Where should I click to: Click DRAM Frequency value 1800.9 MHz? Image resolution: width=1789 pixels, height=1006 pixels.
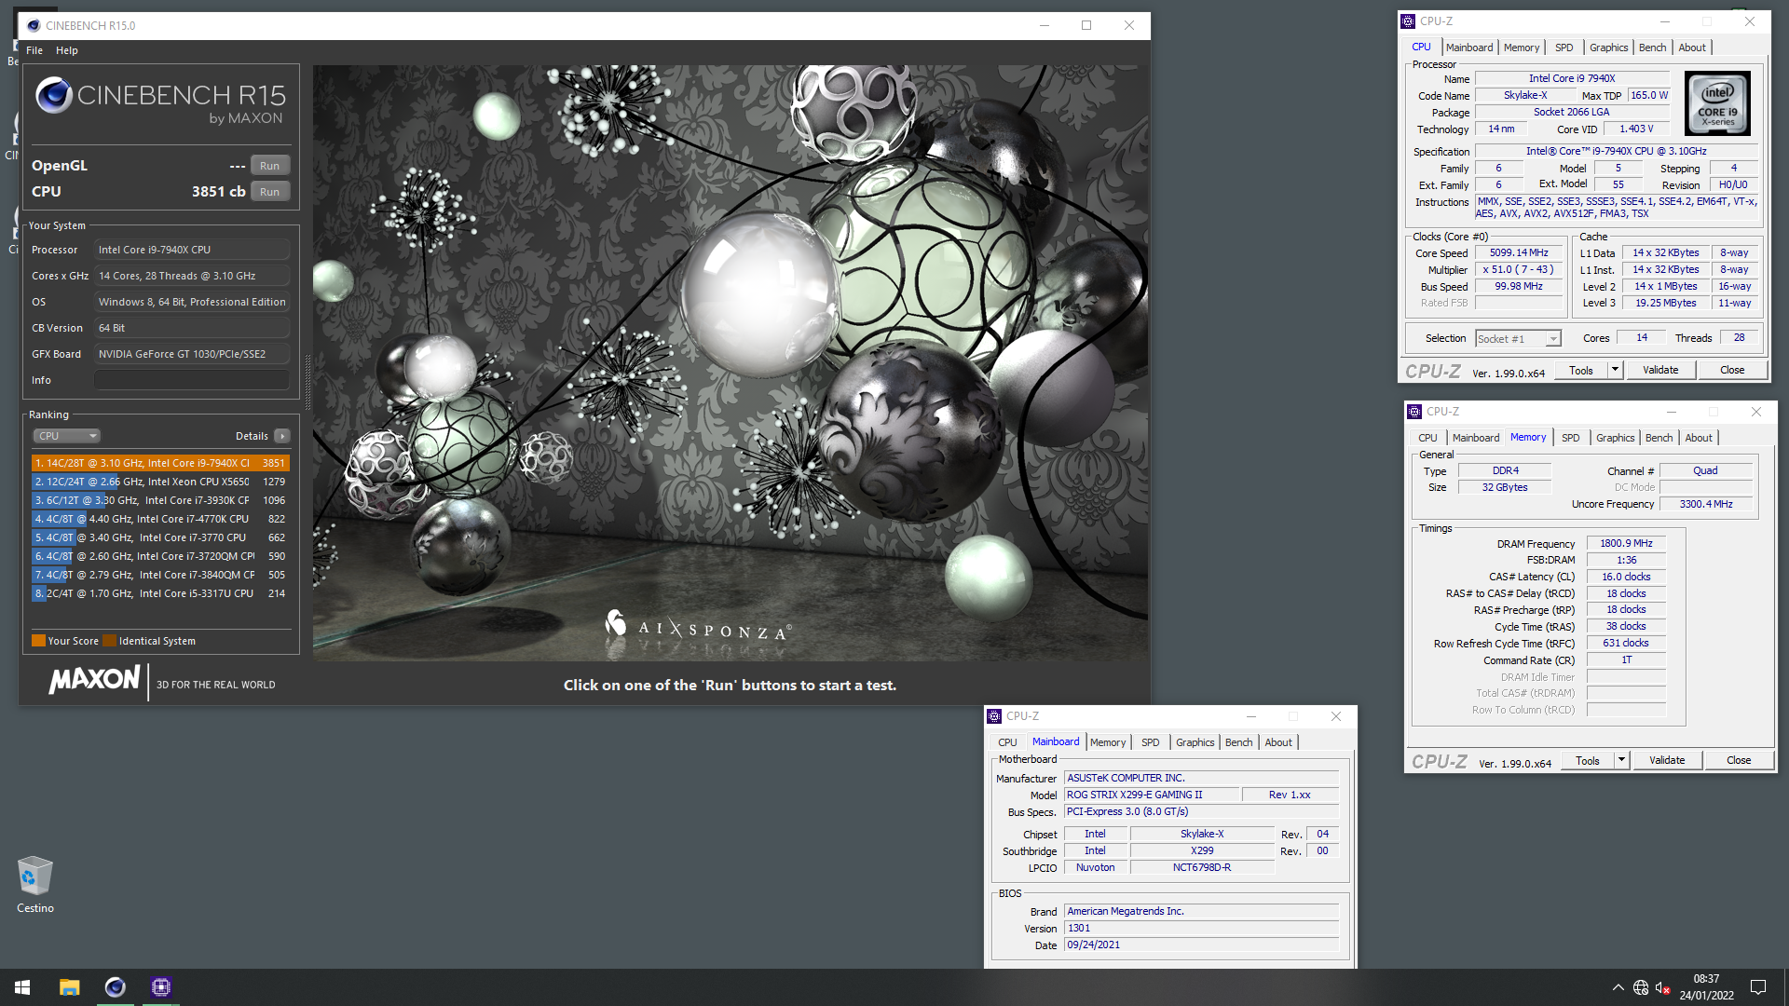click(x=1626, y=544)
